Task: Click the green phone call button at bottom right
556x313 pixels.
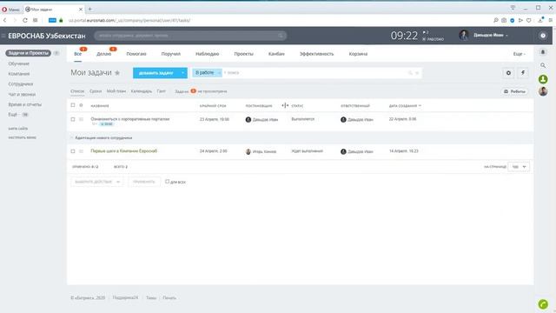Action: point(543,303)
